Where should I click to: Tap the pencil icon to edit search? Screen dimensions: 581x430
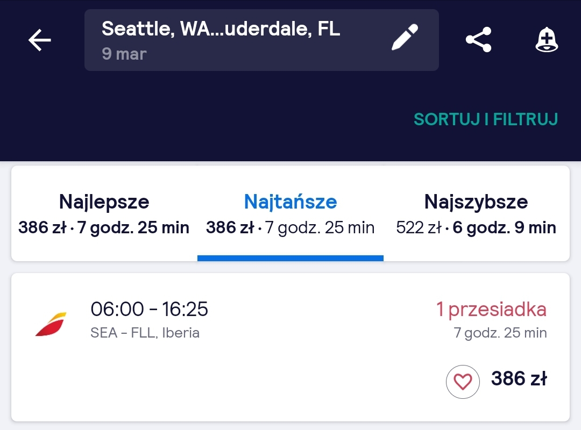pyautogui.click(x=405, y=37)
